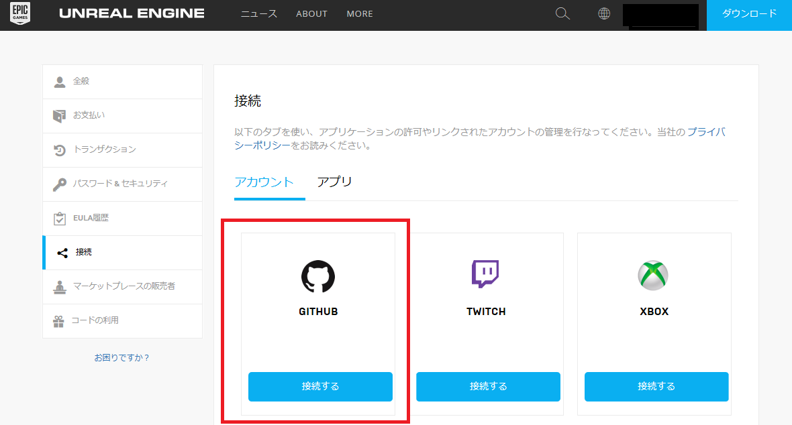The height and width of the screenshot is (425, 792).
Task: Select 全般 in the sidebar
Action: pyautogui.click(x=123, y=81)
